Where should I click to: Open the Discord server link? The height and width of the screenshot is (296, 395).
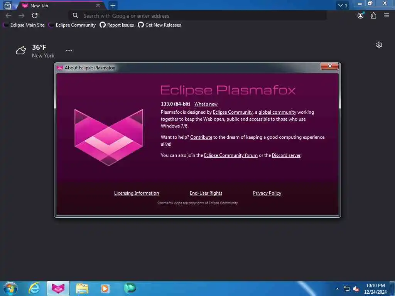[x=286, y=155]
